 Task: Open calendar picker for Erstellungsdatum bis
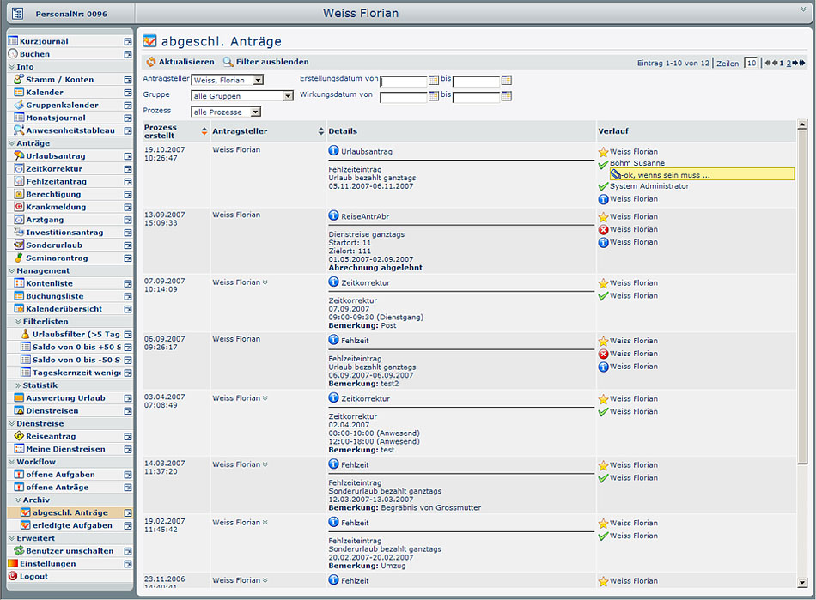pos(507,80)
